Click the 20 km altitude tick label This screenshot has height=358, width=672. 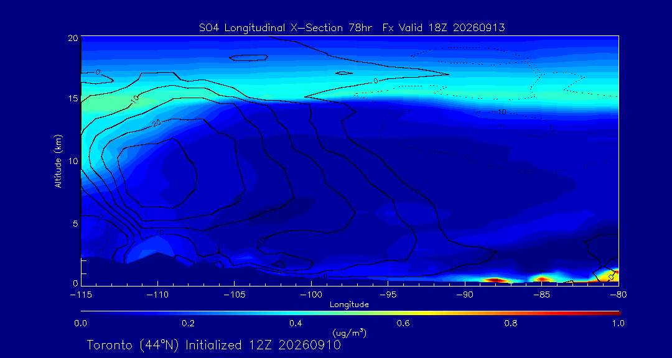coord(73,38)
